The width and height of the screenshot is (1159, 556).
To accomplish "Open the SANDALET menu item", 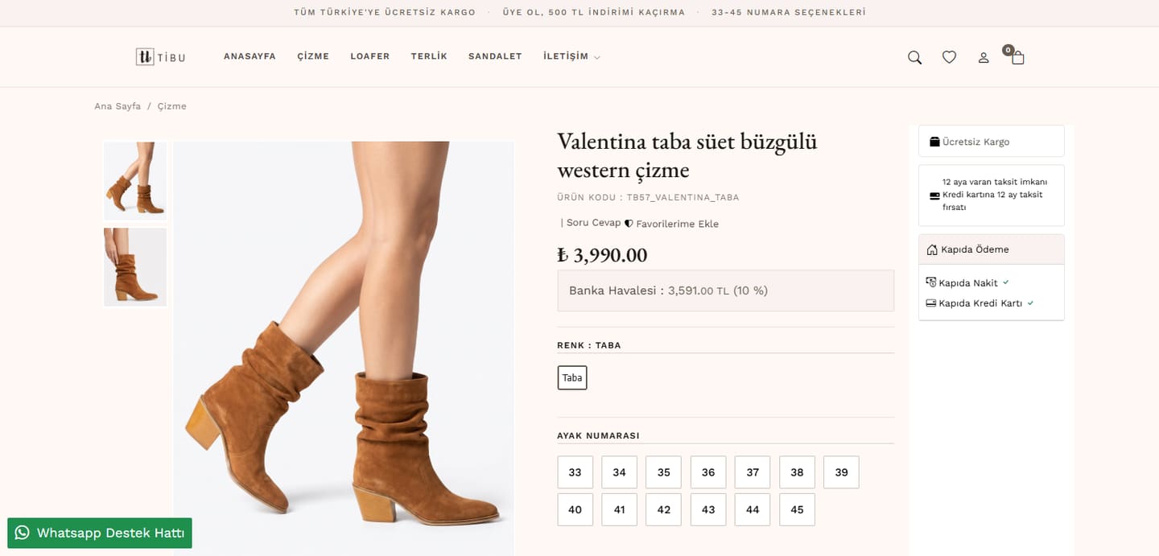I will 495,56.
